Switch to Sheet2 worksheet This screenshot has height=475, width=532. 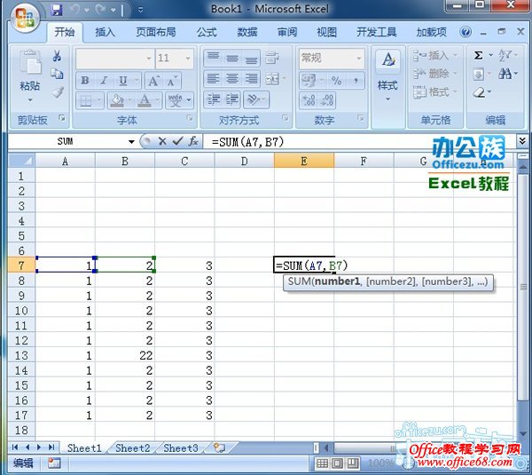click(132, 448)
